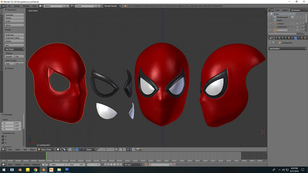Switch to Texture properties tab icon
This screenshot has width=308, height=173.
[x=305, y=38]
